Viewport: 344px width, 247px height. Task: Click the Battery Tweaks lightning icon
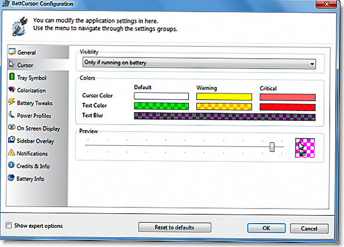(x=12, y=102)
